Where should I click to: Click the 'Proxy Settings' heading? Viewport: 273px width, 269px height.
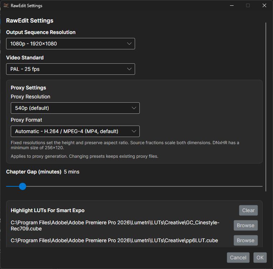[x=28, y=88]
